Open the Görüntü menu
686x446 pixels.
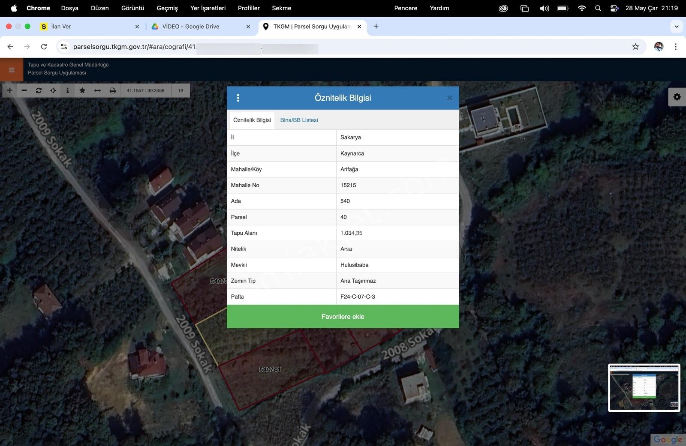point(133,8)
